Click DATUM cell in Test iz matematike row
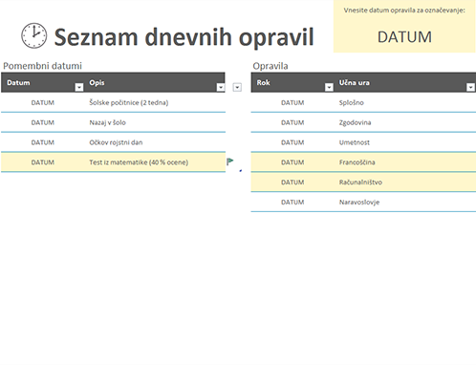 point(43,162)
